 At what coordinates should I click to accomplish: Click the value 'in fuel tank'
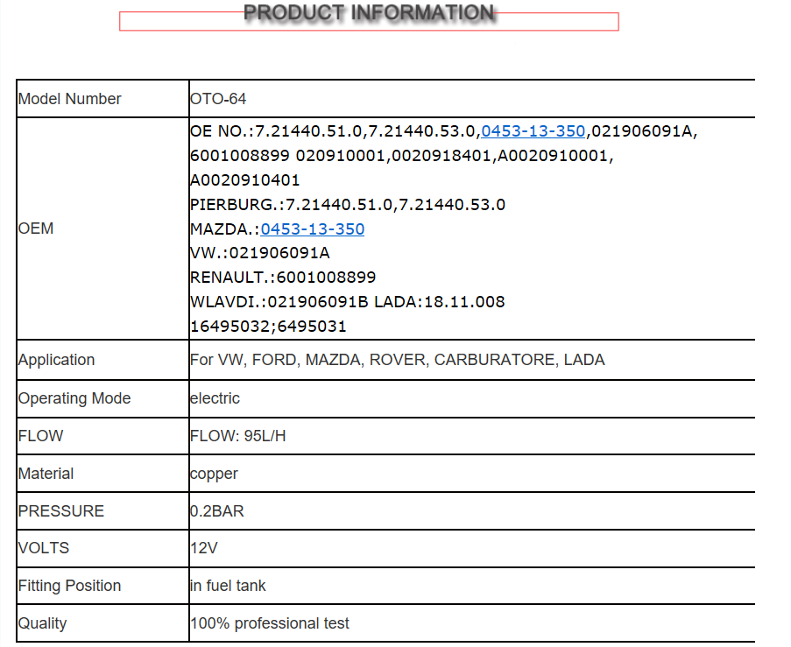(228, 586)
